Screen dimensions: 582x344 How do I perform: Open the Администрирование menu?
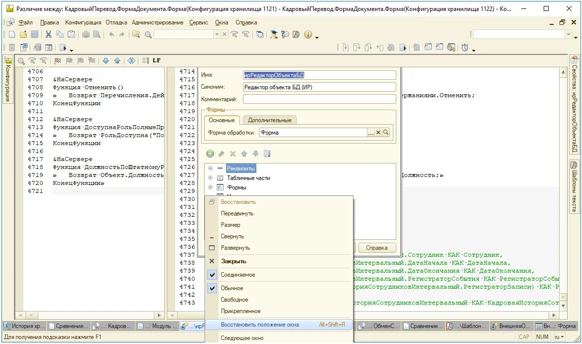[157, 22]
